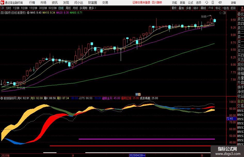Click the 通达信 red logo icon

(x=2, y=3)
